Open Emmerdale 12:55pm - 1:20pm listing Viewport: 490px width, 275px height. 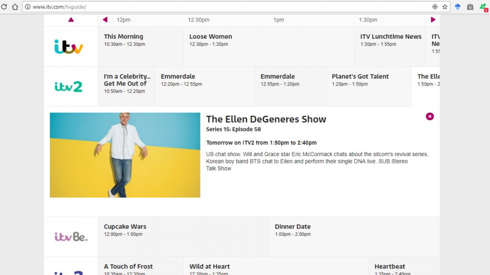[290, 86]
